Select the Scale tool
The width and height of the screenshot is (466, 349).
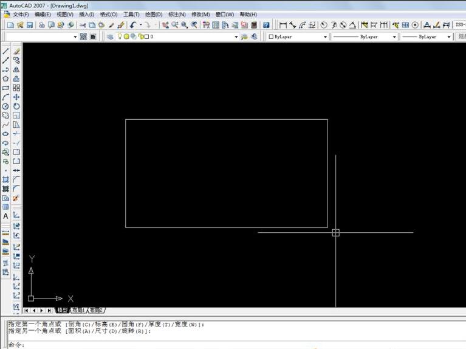16,116
